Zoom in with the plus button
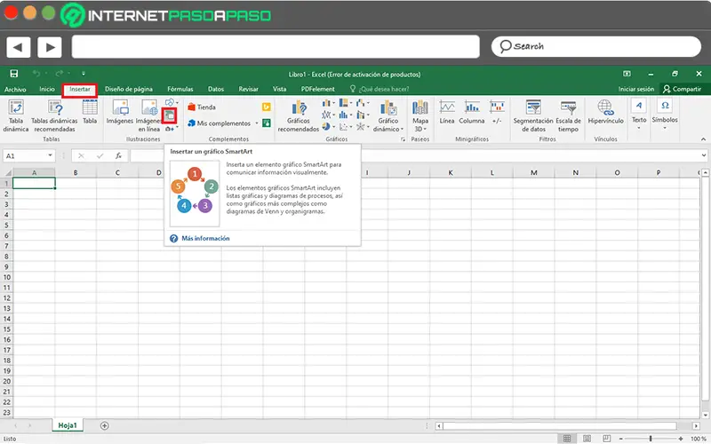 681,439
